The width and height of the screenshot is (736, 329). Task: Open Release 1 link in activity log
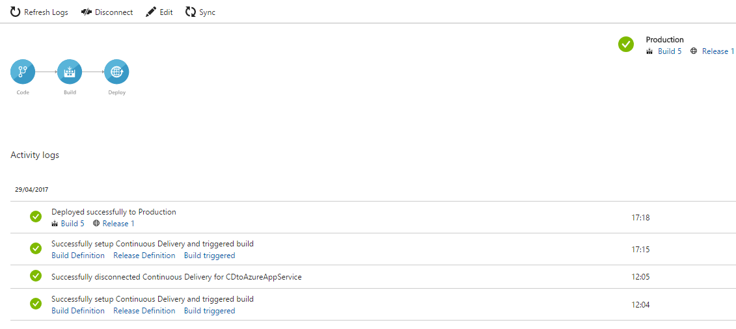click(x=118, y=224)
